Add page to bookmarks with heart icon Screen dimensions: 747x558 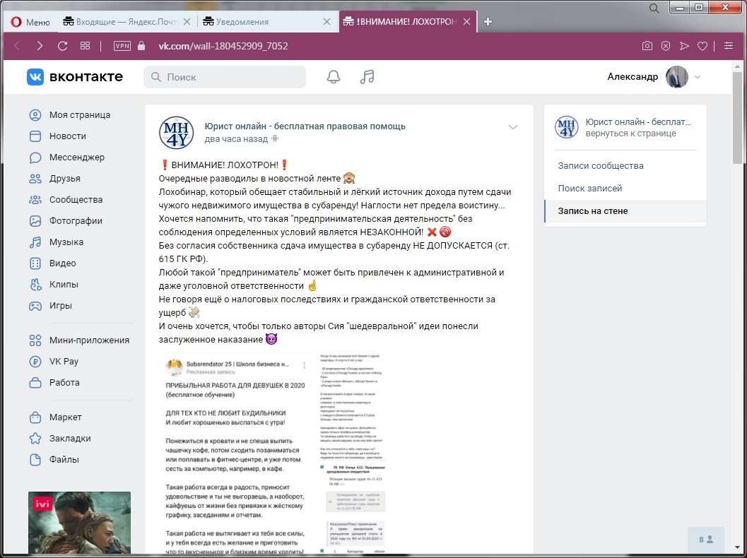702,46
